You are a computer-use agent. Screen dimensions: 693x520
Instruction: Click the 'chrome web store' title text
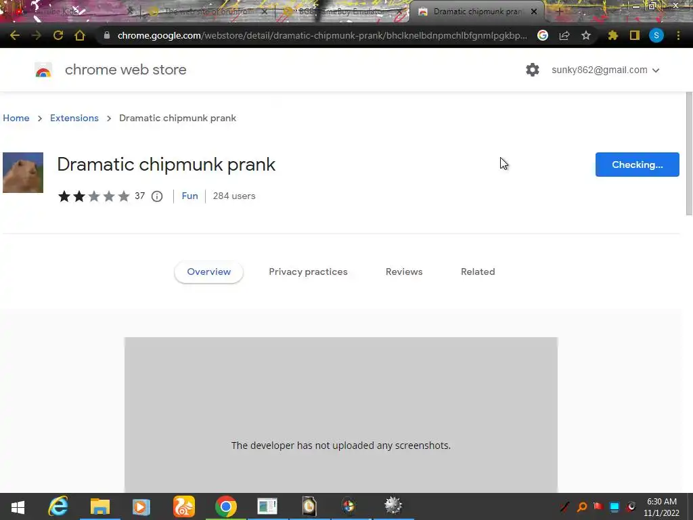click(x=125, y=70)
